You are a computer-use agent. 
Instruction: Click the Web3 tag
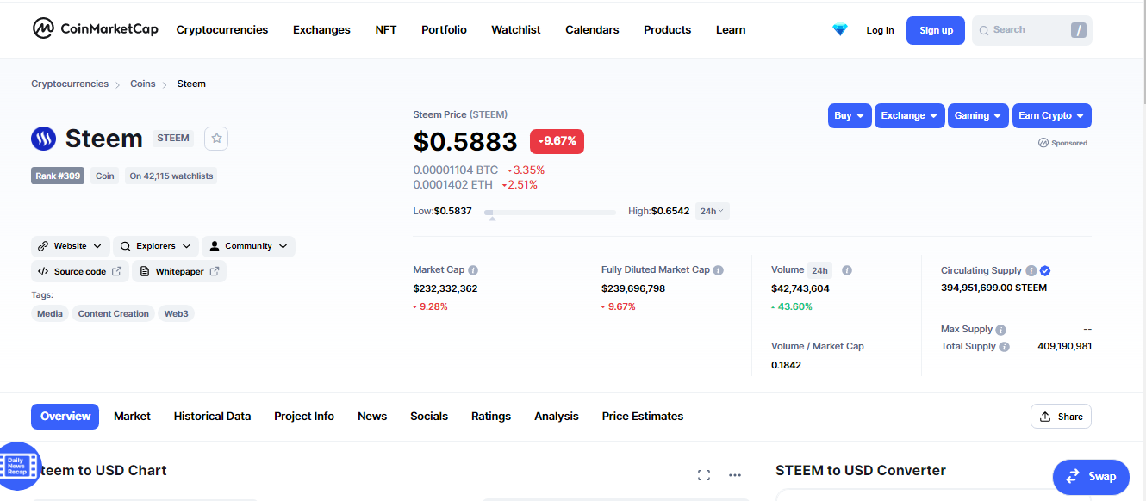[x=176, y=313]
